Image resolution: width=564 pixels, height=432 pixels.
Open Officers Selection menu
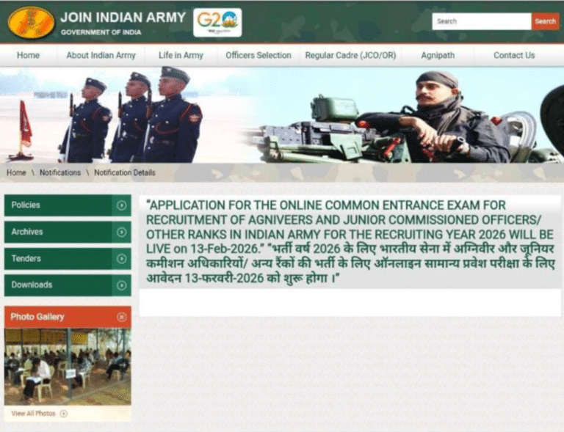click(258, 55)
